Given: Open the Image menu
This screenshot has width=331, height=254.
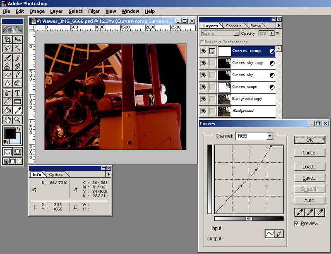Looking at the screenshot, I should pyautogui.click(x=37, y=11).
